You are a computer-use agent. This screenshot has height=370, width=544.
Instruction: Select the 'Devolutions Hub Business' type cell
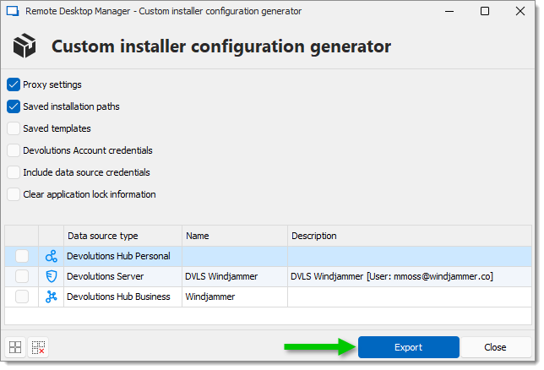[x=122, y=297]
